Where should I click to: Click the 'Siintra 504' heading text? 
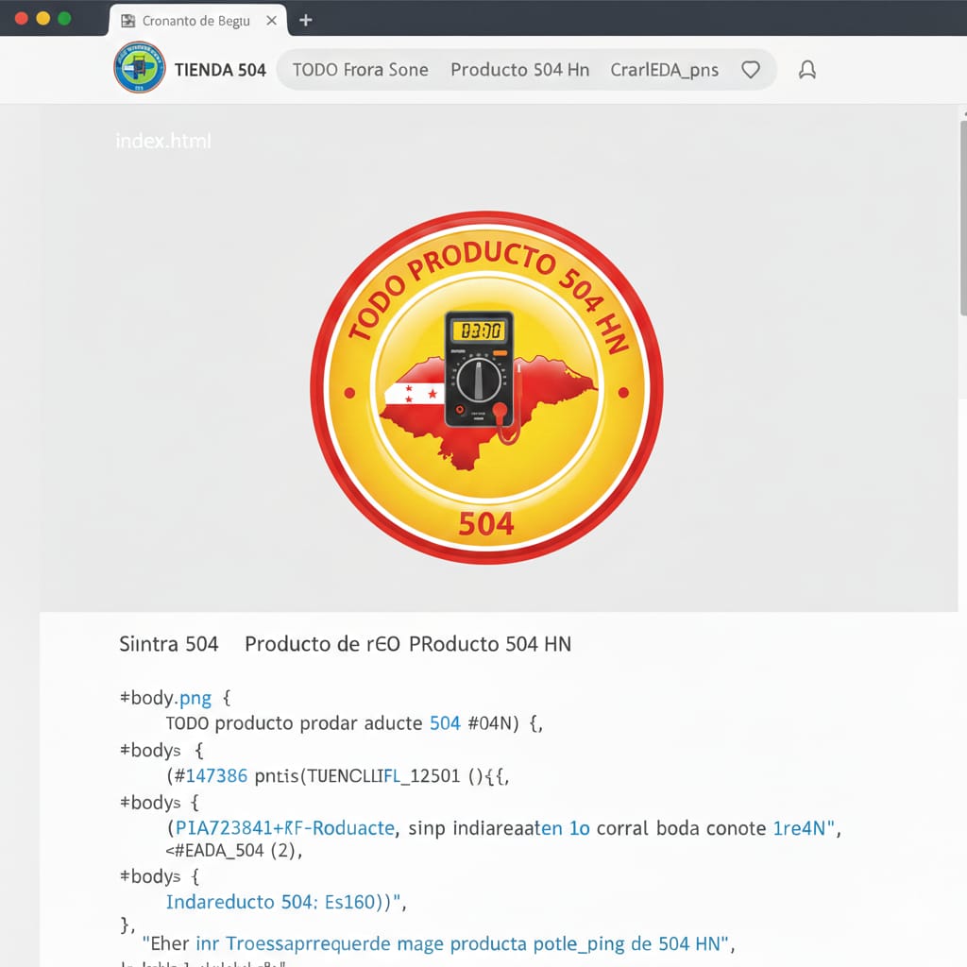pyautogui.click(x=169, y=643)
